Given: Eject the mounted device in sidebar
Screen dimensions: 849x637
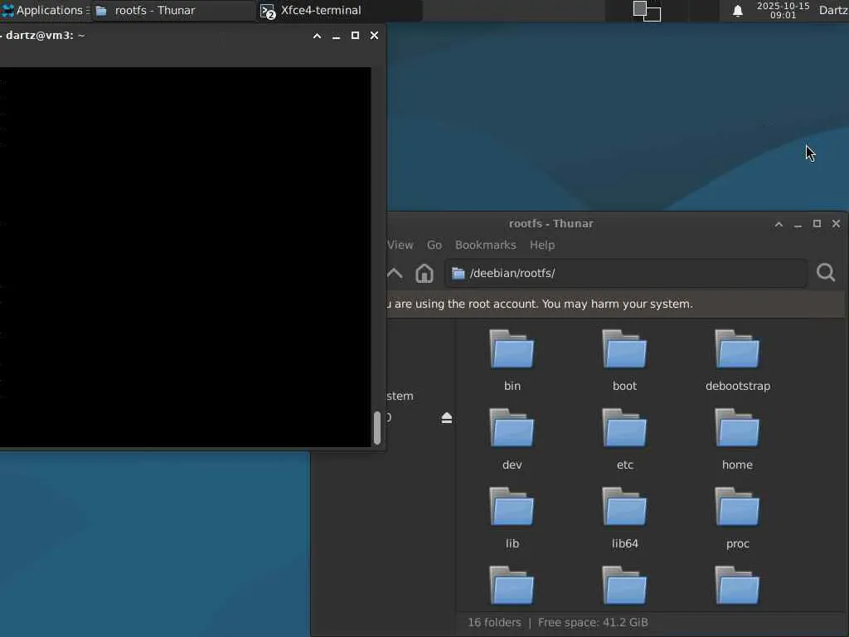Looking at the screenshot, I should (446, 418).
